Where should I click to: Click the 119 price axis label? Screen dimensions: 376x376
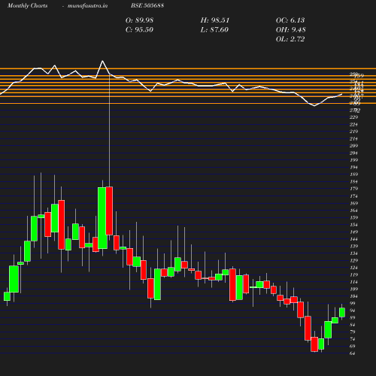pos(353,274)
